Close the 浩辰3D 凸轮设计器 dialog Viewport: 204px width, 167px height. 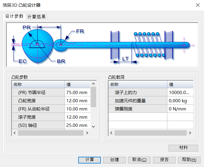198,5
